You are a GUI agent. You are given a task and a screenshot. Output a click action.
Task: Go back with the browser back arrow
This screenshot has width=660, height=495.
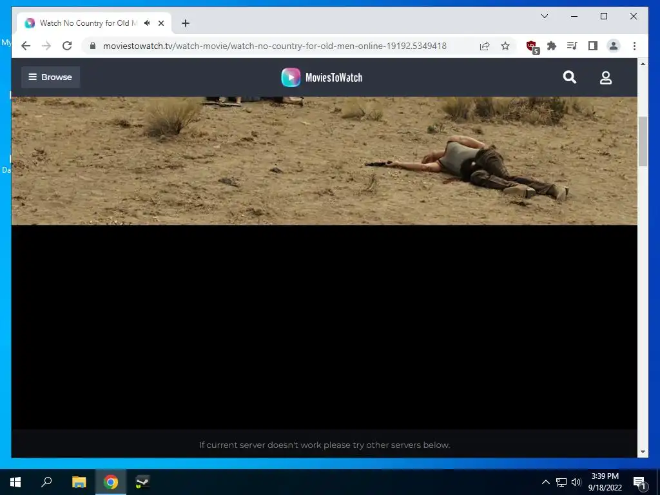26,46
